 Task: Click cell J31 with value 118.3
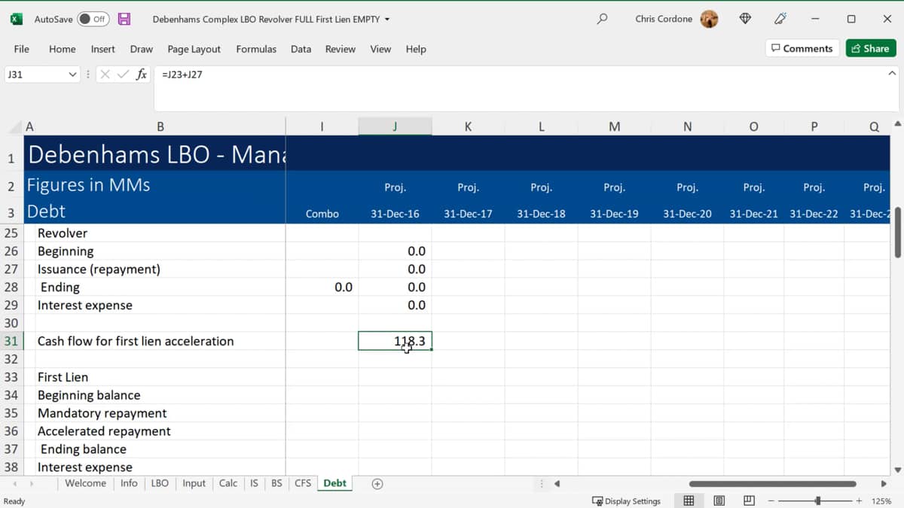click(x=395, y=341)
